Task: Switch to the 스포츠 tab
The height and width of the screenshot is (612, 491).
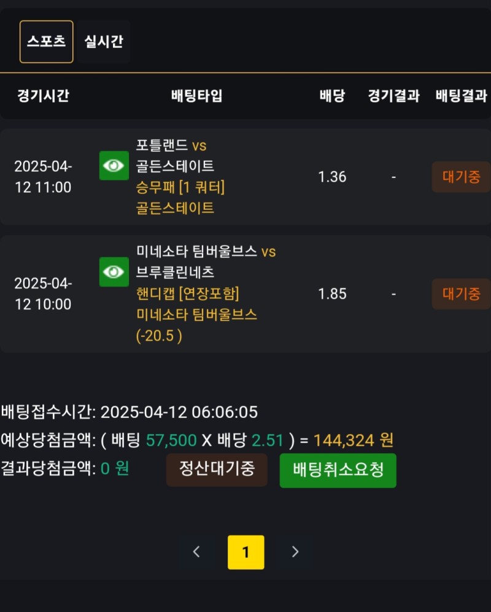Action: pos(47,42)
